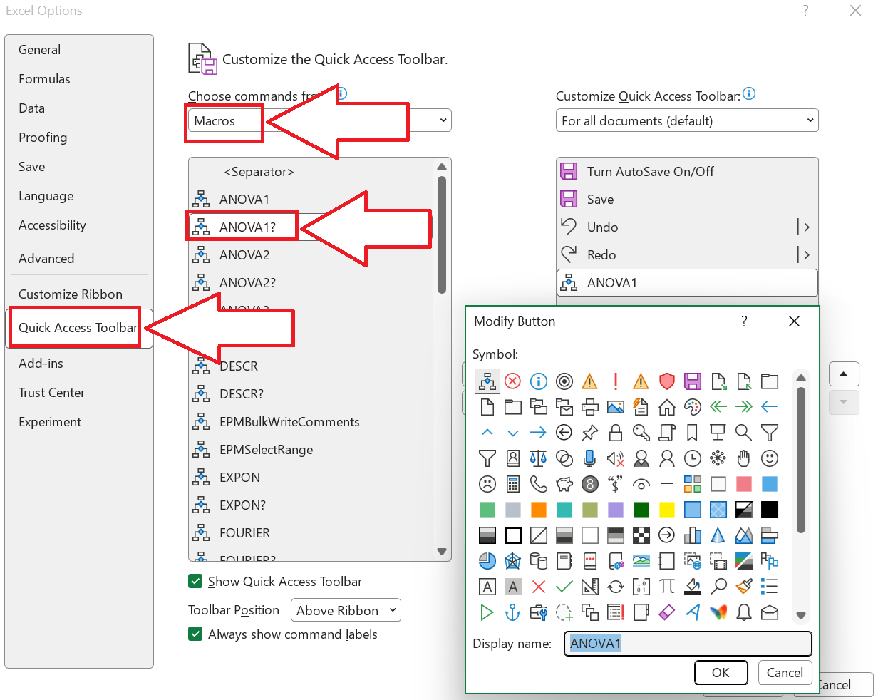878x700 pixels.
Task: Select the pink color square symbol
Action: click(744, 484)
